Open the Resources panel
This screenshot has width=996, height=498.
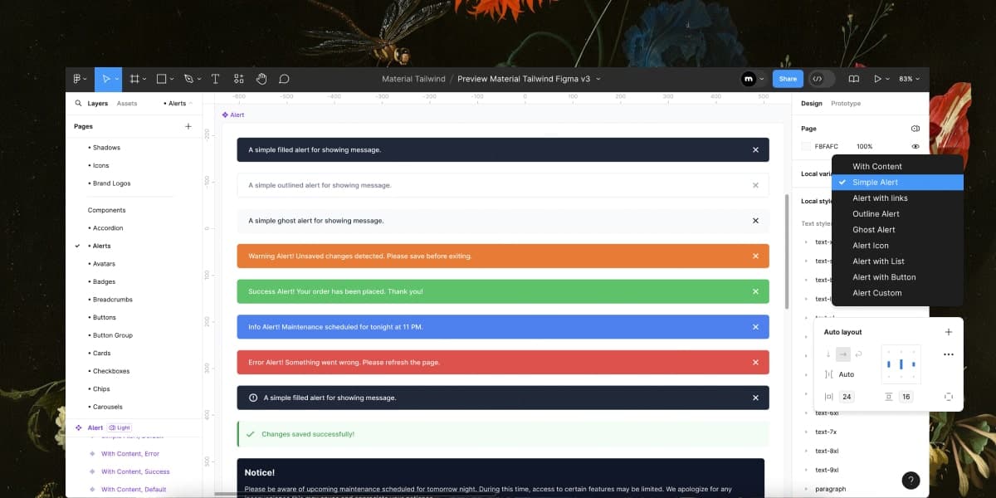(238, 78)
